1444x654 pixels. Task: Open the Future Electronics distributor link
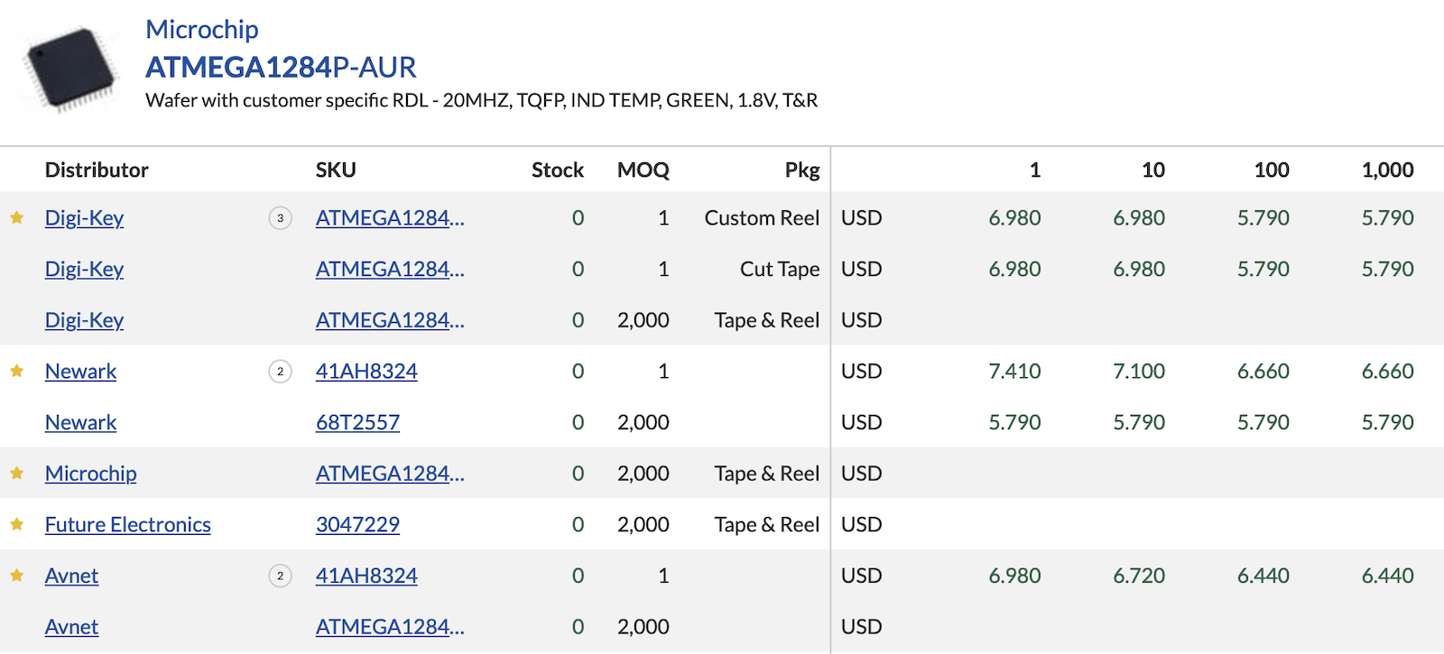(x=127, y=524)
